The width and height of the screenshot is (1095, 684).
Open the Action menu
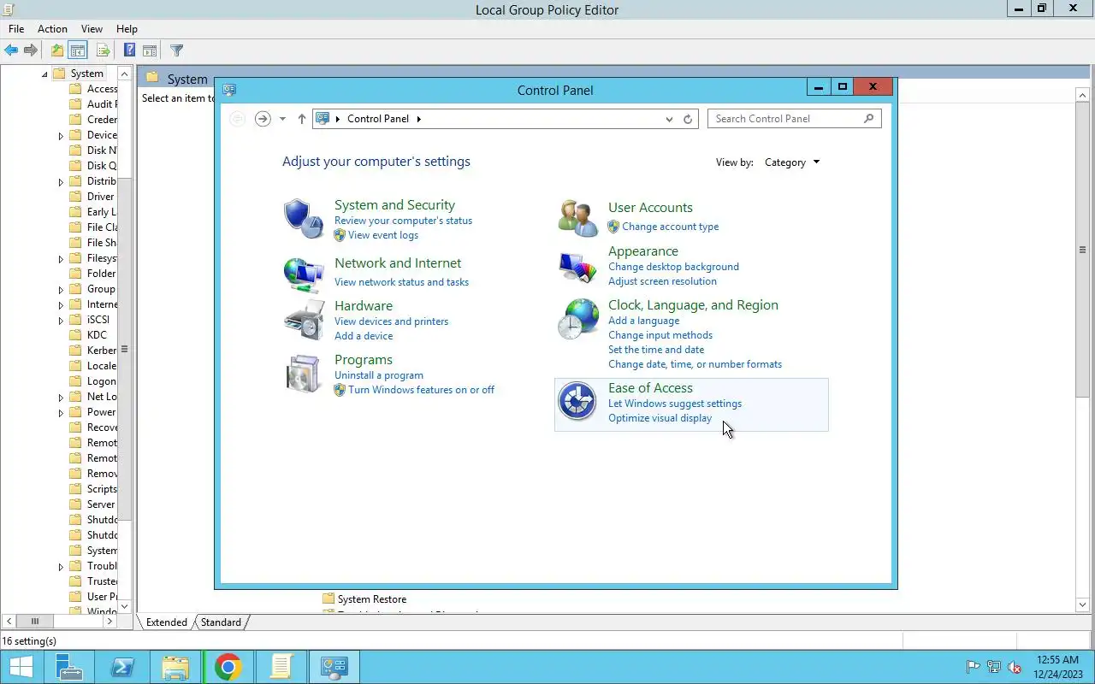[52, 28]
